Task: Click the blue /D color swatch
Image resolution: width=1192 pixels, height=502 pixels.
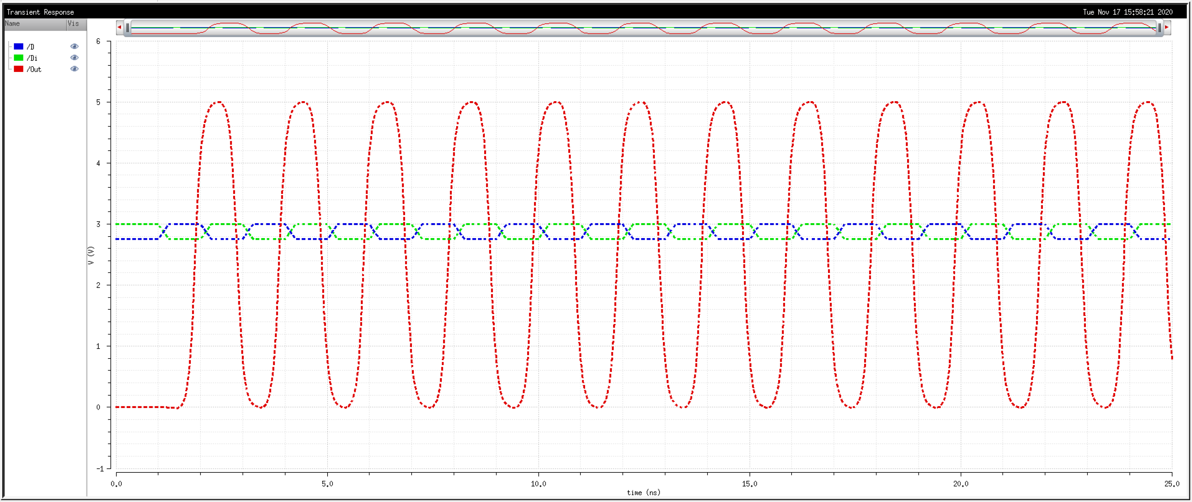Action: pyautogui.click(x=19, y=46)
